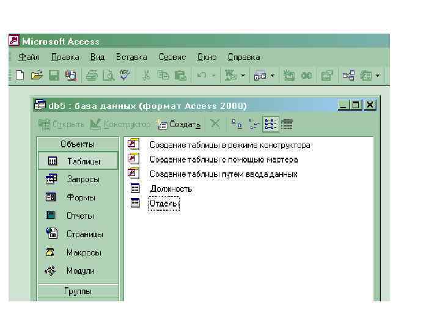
Task: Click the shortcut icon for table creation by entering data
Action: point(134,173)
